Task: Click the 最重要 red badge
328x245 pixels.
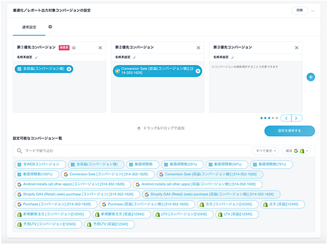Action: click(64, 47)
